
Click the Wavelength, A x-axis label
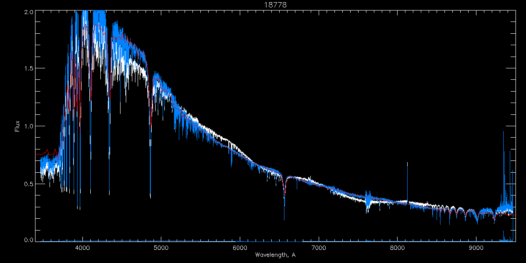point(275,255)
